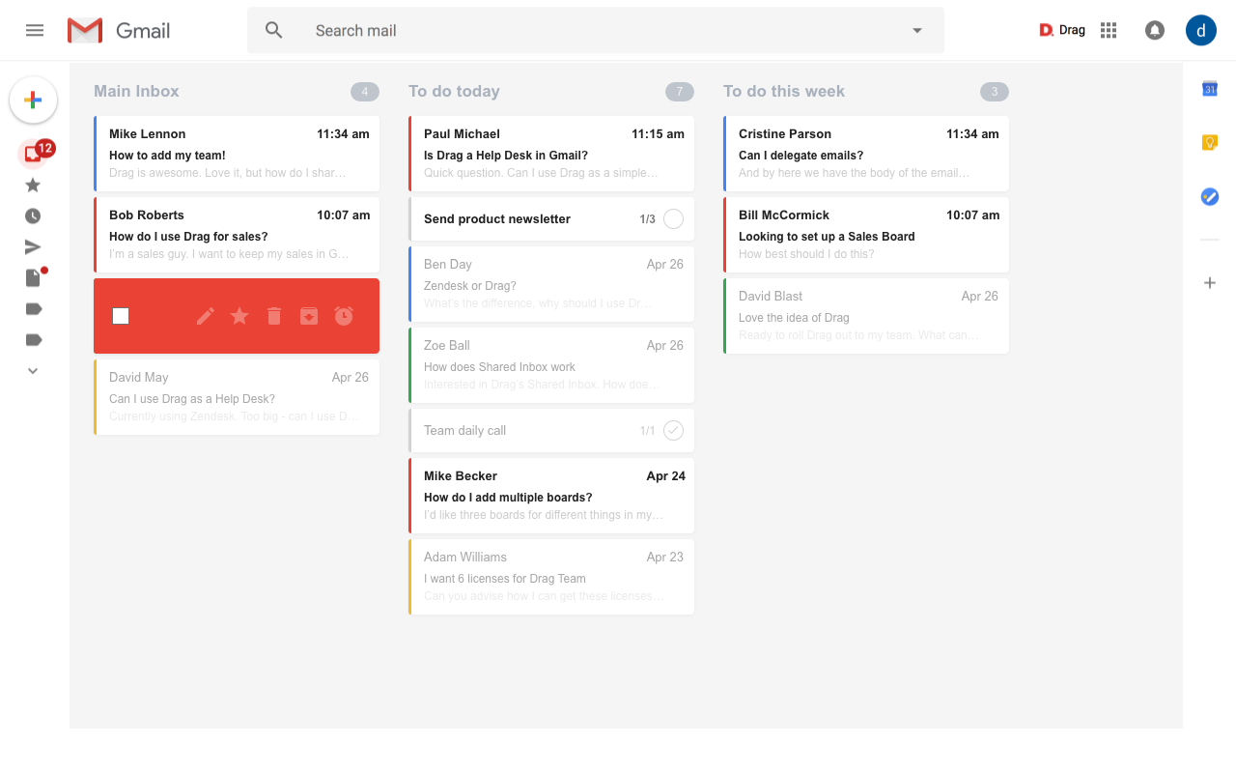Mark 'Send product newsletter' task complete
This screenshot has width=1236, height=773.
pyautogui.click(x=674, y=219)
